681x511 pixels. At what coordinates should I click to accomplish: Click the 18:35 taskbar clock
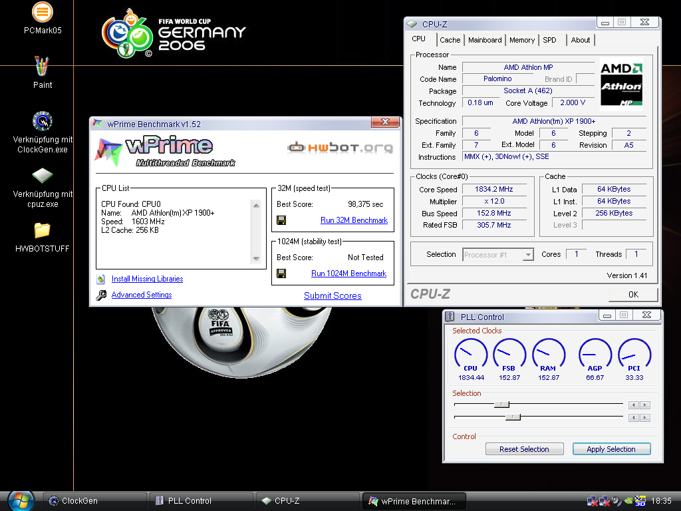click(x=661, y=501)
